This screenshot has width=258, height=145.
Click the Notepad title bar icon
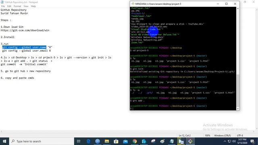[x=2, y=2]
